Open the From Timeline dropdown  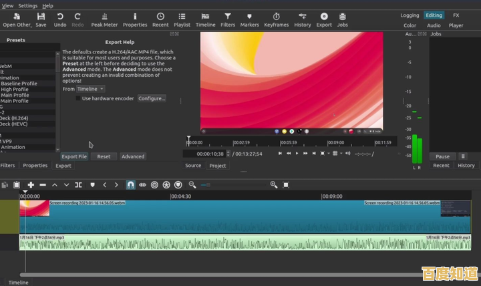tap(91, 89)
